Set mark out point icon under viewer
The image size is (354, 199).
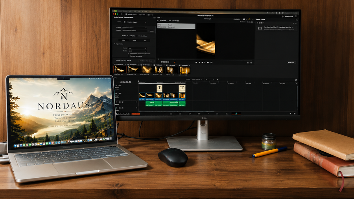point(251,63)
